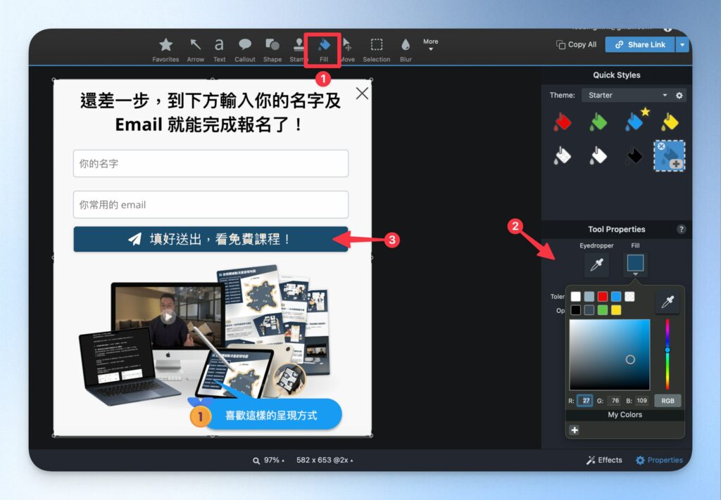Select the Shape tool
The height and width of the screenshot is (500, 721).
272,50
